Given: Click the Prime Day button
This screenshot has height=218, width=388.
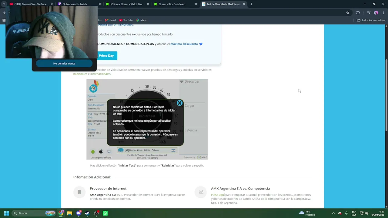Looking at the screenshot, I should click(106, 56).
